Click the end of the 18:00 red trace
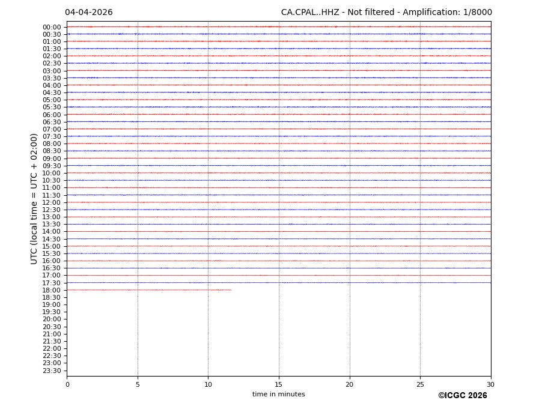Image resolution: width=557 pixels, height=418 pixels. pyautogui.click(x=231, y=290)
